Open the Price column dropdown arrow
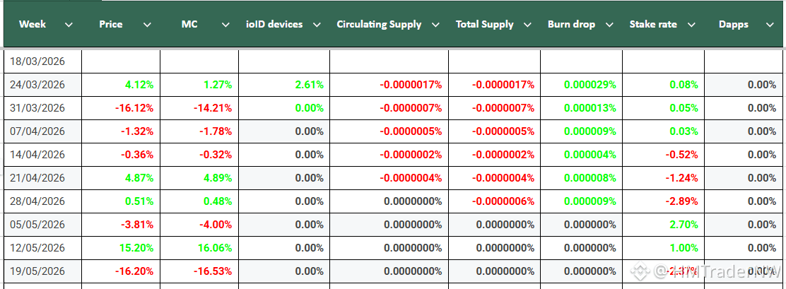This screenshot has width=786, height=289. pyautogui.click(x=147, y=25)
